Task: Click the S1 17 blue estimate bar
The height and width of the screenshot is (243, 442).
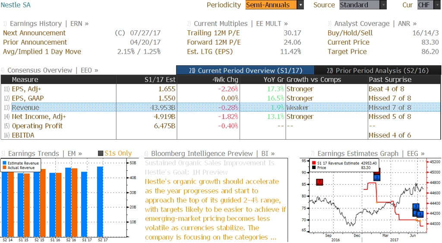Action: pos(84,204)
